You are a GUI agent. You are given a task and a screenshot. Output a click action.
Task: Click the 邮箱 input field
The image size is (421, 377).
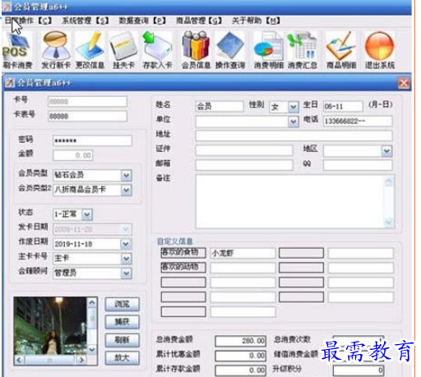coord(244,165)
